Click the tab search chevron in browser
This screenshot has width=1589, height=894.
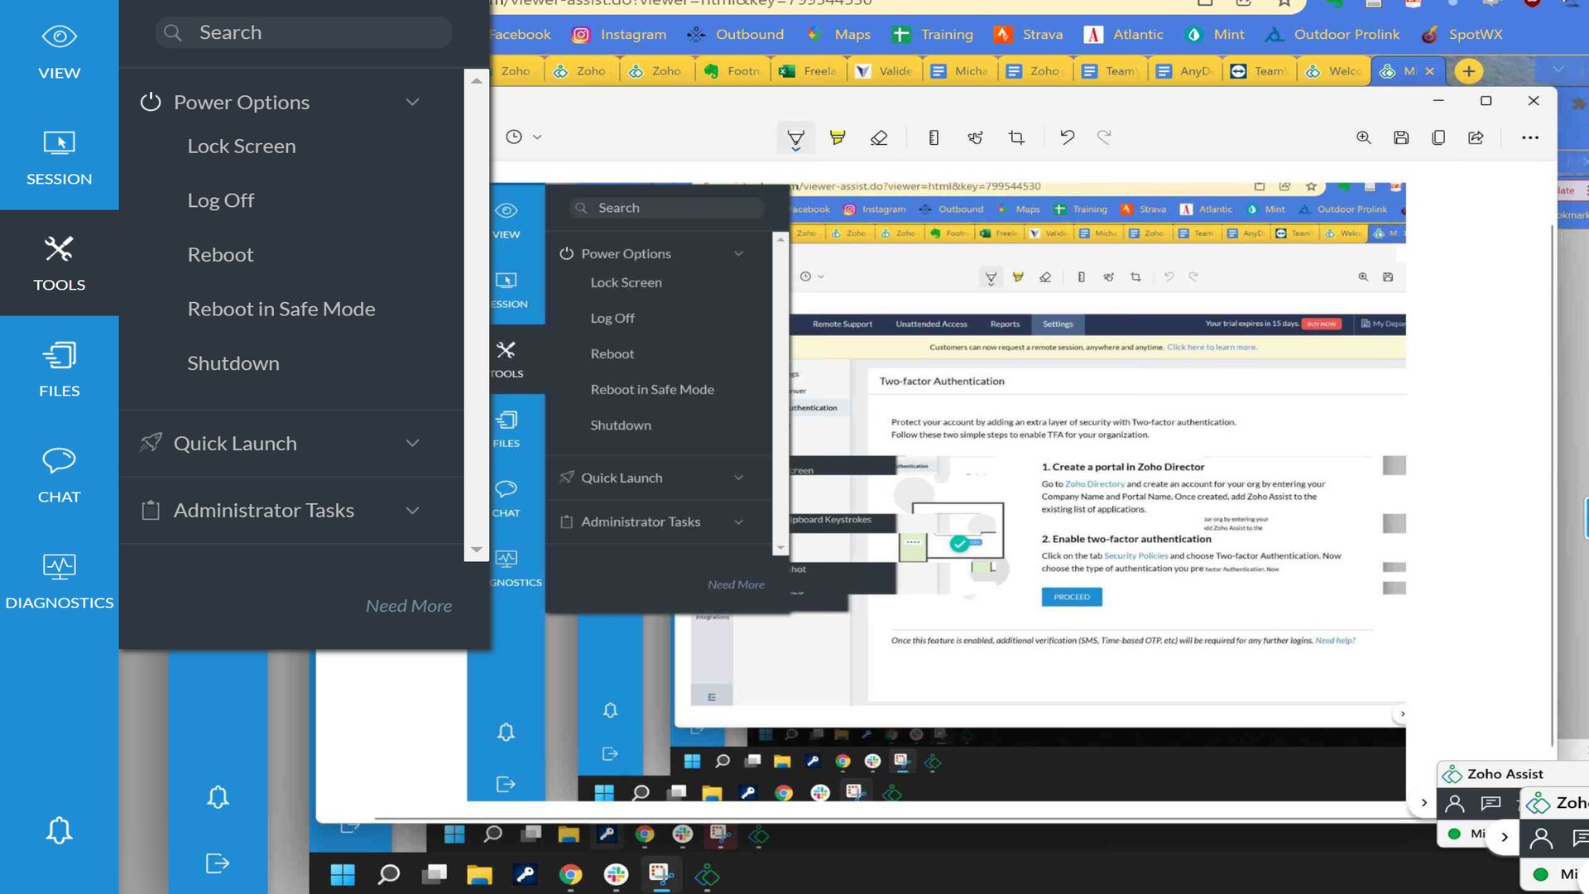(x=1558, y=70)
